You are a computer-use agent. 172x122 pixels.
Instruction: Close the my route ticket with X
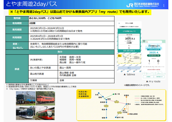pos(144,41)
